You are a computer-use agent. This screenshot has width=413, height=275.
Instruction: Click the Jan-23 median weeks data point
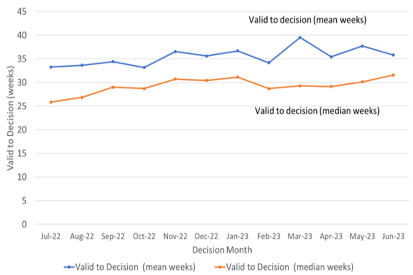(x=237, y=77)
